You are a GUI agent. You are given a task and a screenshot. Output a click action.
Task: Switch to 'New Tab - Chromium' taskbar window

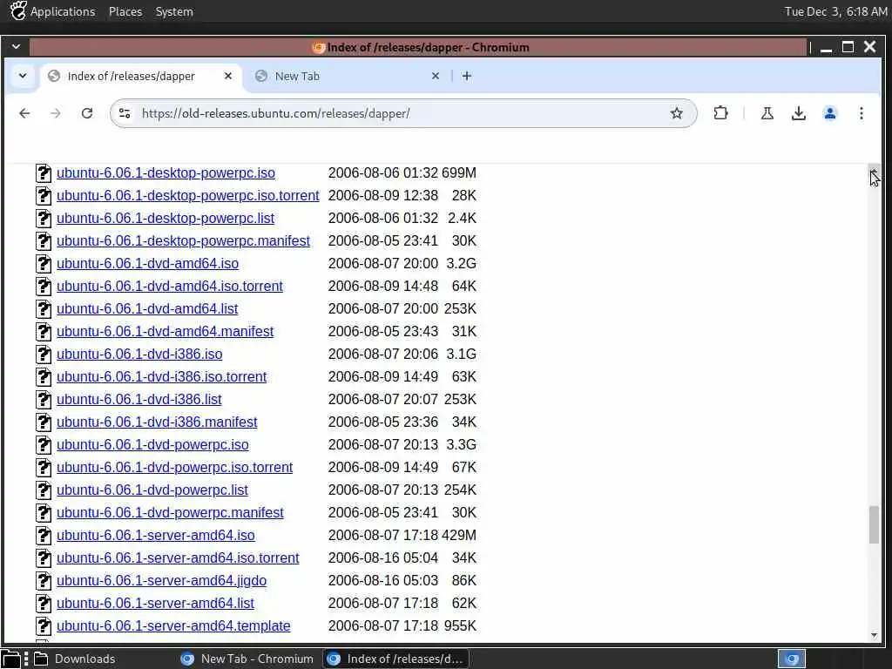click(247, 659)
